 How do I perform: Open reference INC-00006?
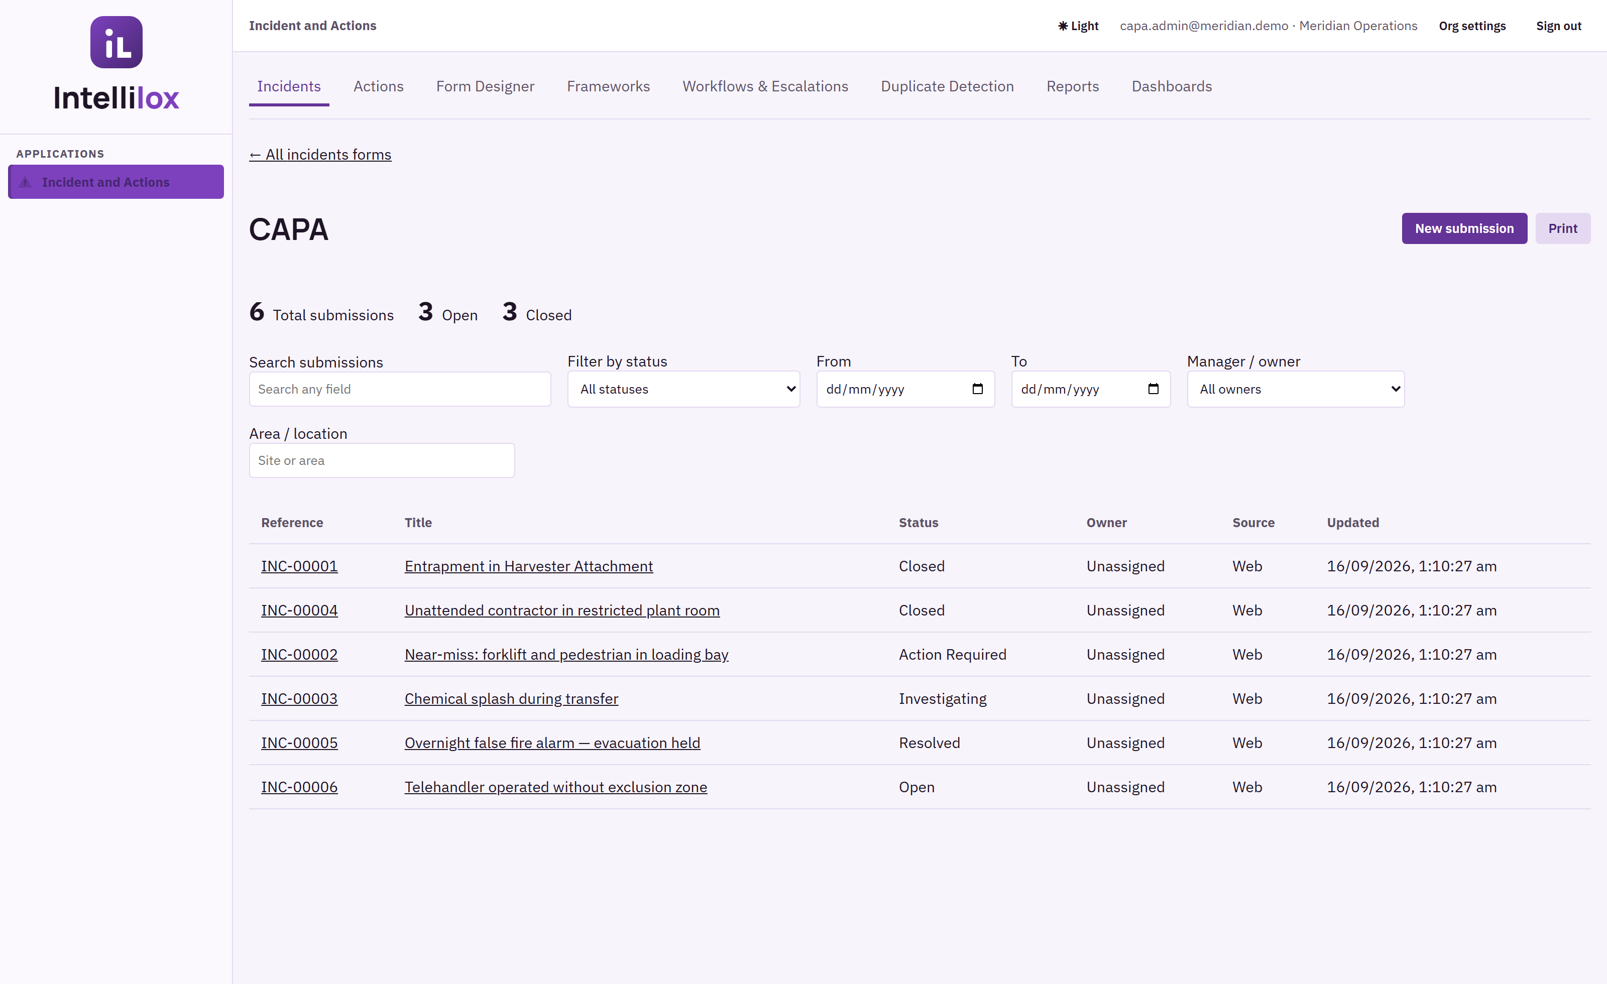(299, 787)
